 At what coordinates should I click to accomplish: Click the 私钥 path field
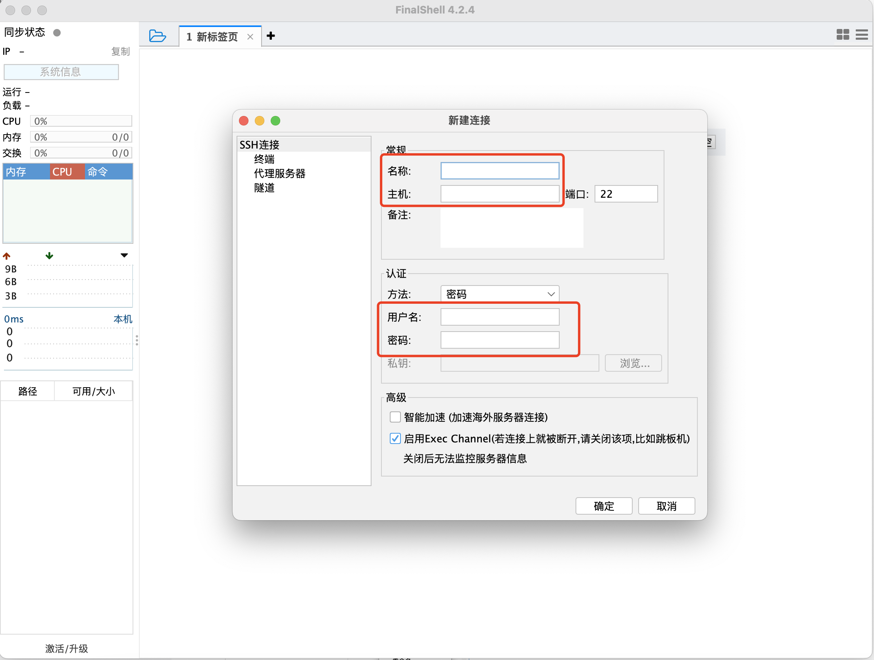point(520,363)
